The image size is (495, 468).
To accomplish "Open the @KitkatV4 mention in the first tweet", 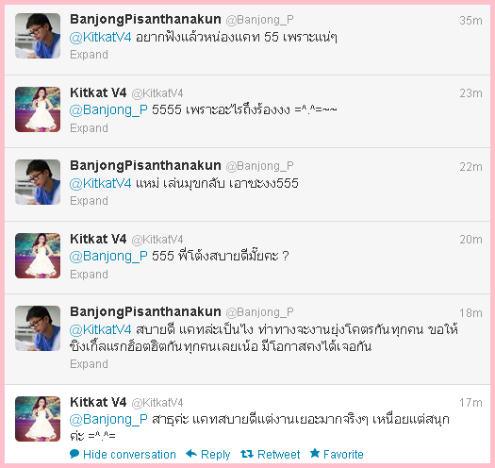I will click(100, 38).
